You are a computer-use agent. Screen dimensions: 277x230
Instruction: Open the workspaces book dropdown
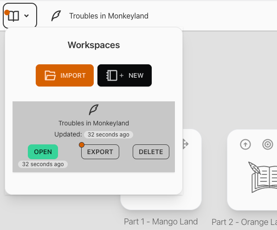[20, 16]
